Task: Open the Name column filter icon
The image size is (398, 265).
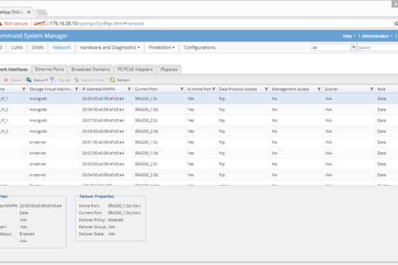Action: tap(24, 89)
